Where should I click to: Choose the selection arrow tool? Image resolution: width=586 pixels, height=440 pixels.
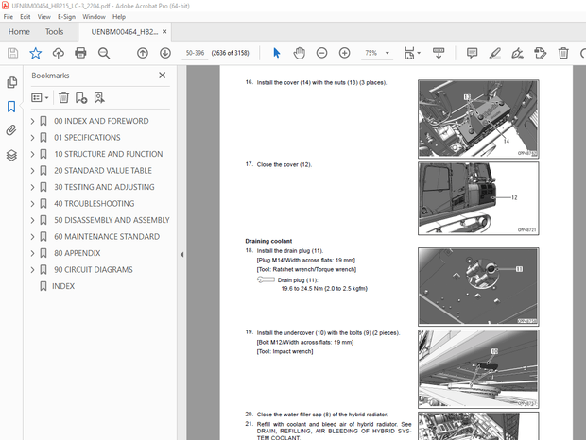pos(277,53)
